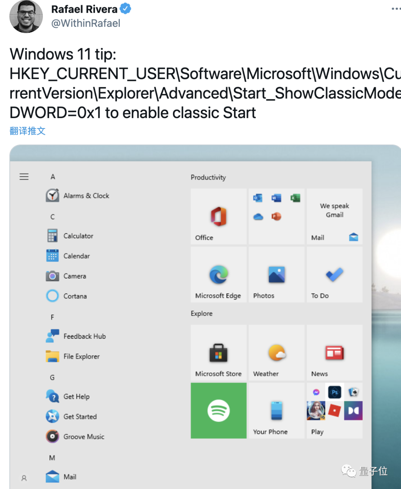This screenshot has height=489, width=401.
Task: Open the Cortana circle icon
Action: pos(52,296)
